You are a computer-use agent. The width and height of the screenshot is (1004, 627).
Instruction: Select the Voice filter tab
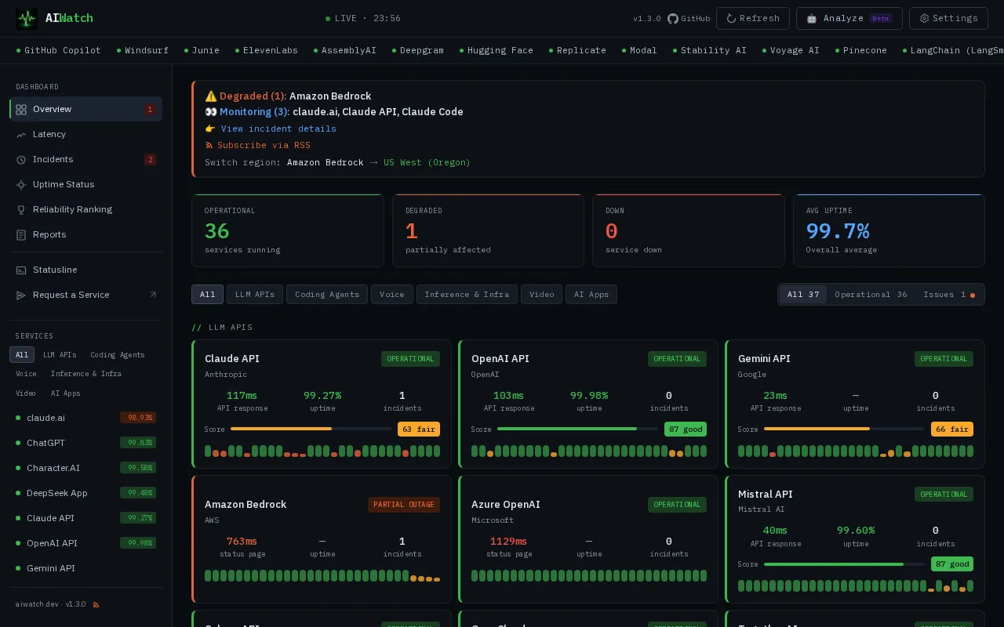point(392,294)
